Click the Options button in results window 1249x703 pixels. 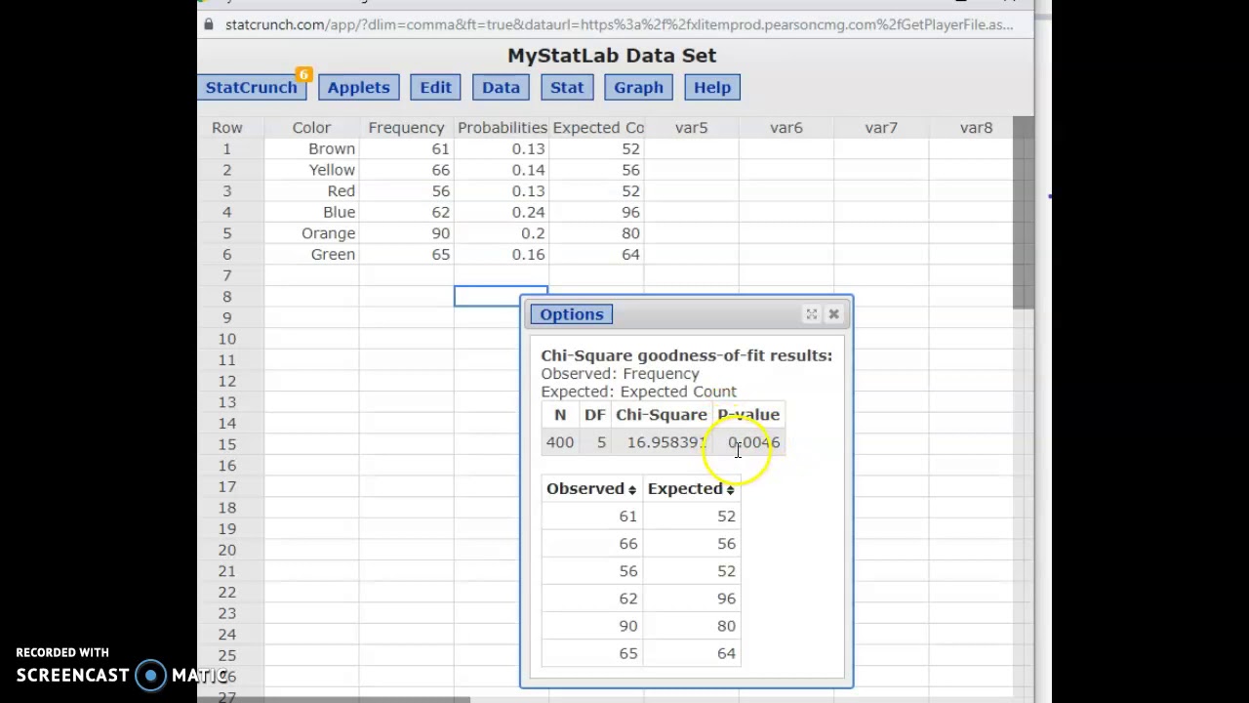click(x=572, y=314)
